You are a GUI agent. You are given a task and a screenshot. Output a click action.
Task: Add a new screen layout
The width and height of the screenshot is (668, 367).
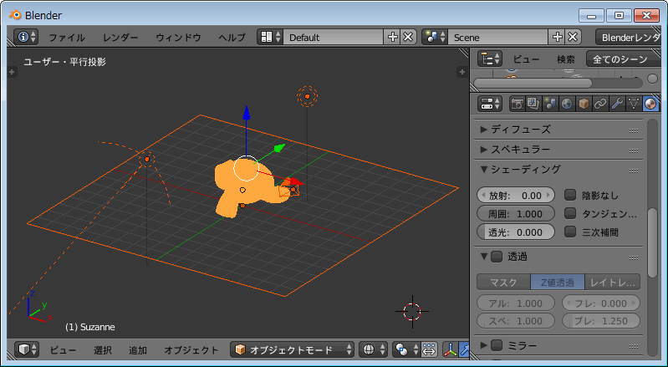click(x=392, y=37)
